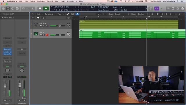This screenshot has height=105, width=186.
Task: Open the LCD display mode dropdown arrow
Action: point(146,8)
